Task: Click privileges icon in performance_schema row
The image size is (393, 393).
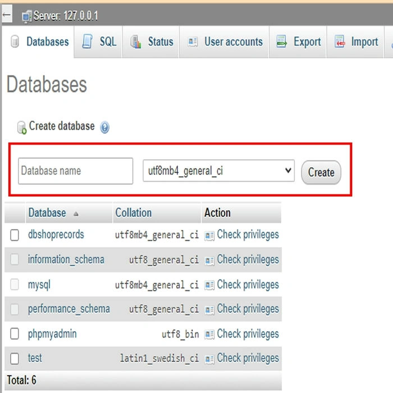Action: click(209, 310)
